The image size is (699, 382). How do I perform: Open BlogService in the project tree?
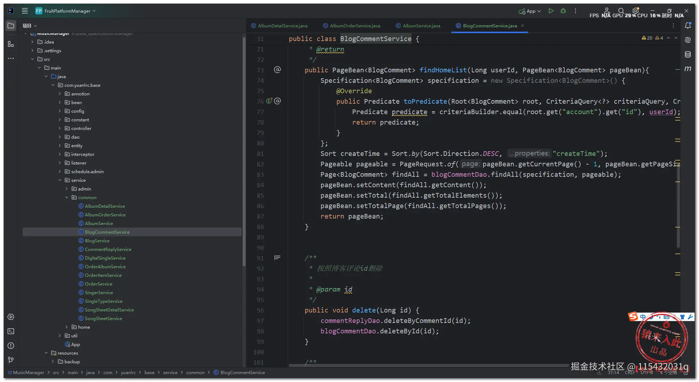[x=97, y=241]
